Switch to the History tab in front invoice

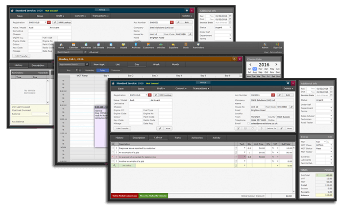(x=119, y=137)
